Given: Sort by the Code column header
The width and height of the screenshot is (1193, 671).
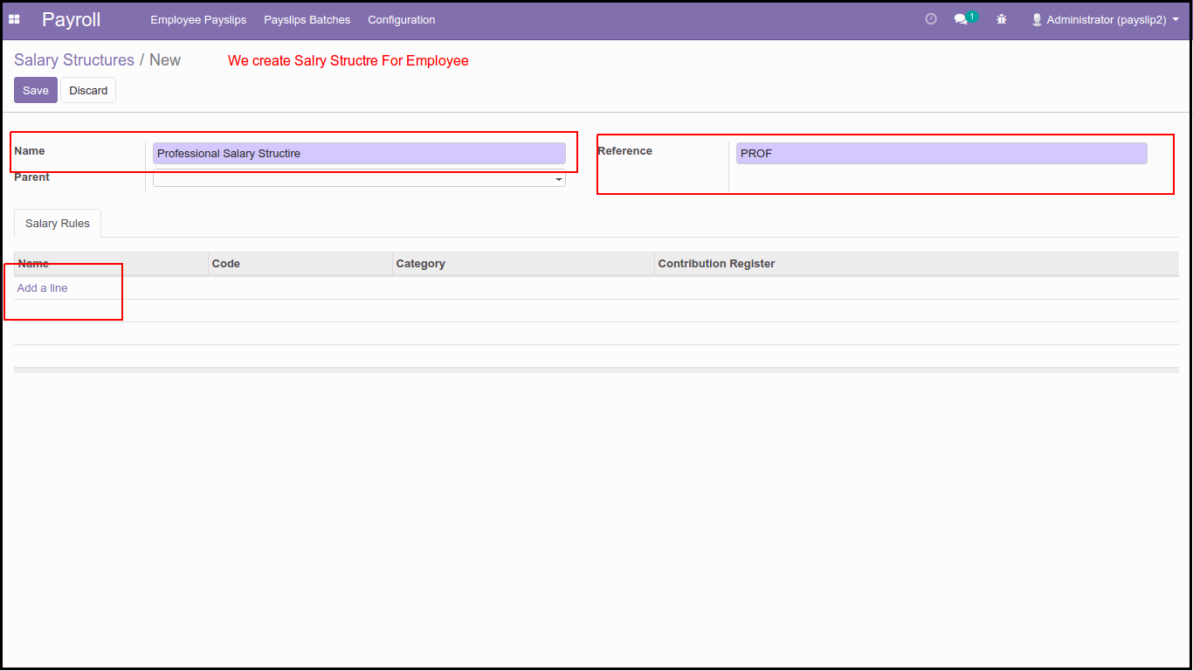Looking at the screenshot, I should point(300,264).
